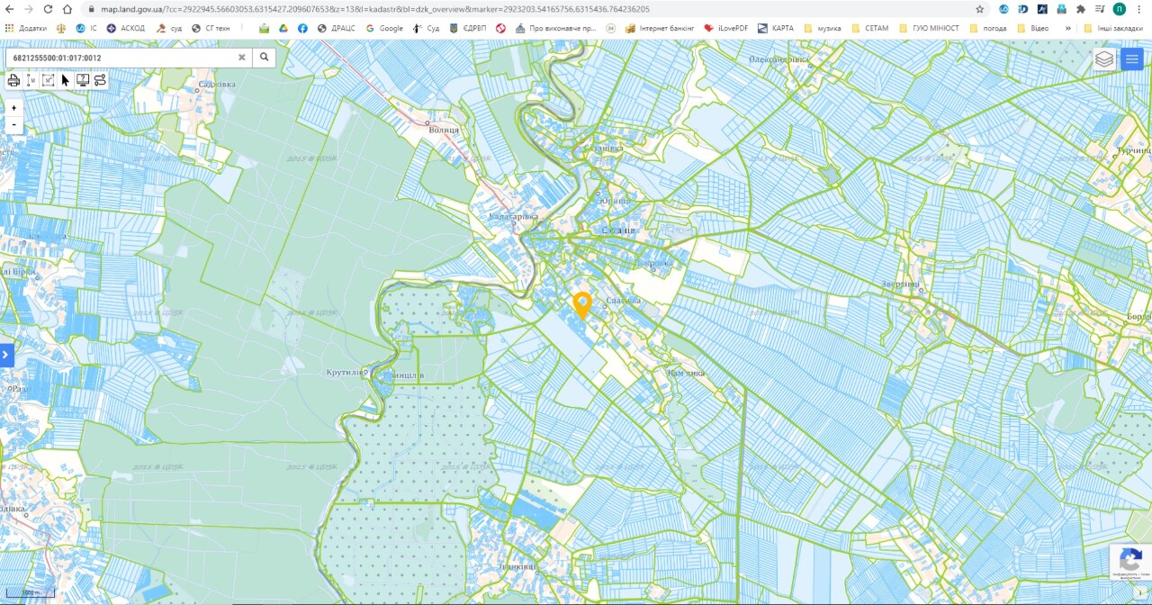Open the red circular bookmark icon
1152x605 pixels.
tap(500, 28)
